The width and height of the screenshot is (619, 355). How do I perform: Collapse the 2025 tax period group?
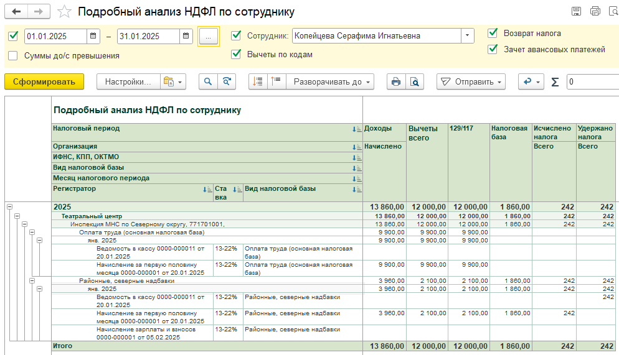point(9,206)
